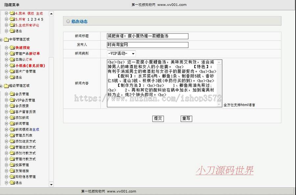The height and width of the screenshot is (195, 296).
Task: Open the 图片广告管理 folder icon
Action: (x=12, y=71)
